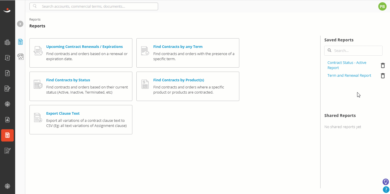
Task: Focus the accounts and documents search field
Action: pyautogui.click(x=94, y=6)
